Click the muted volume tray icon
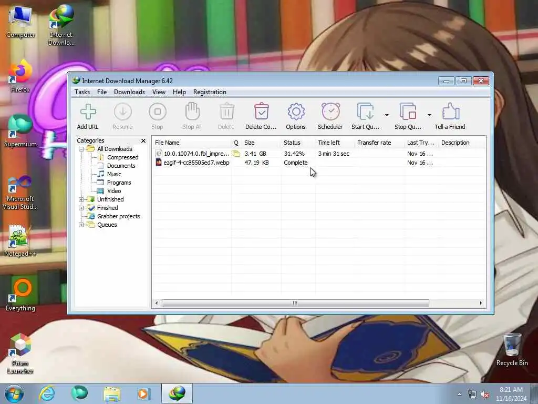This screenshot has width=538, height=404. coord(485,395)
